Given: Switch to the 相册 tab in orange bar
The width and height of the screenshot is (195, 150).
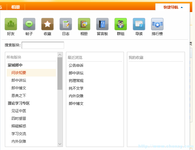Looking at the screenshot, I should click(x=16, y=7).
